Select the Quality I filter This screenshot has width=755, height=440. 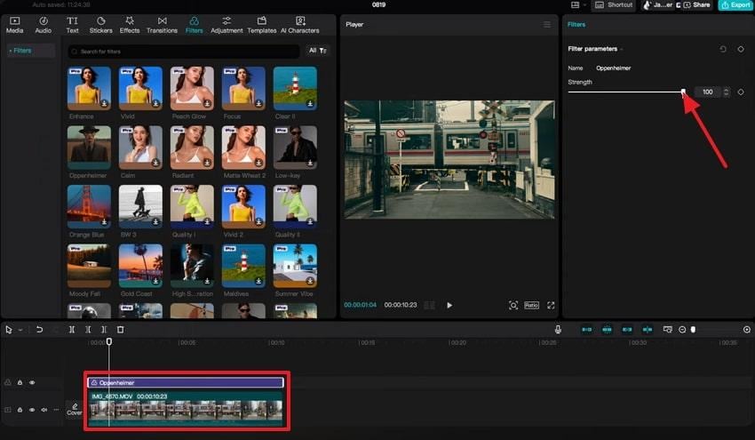192,207
